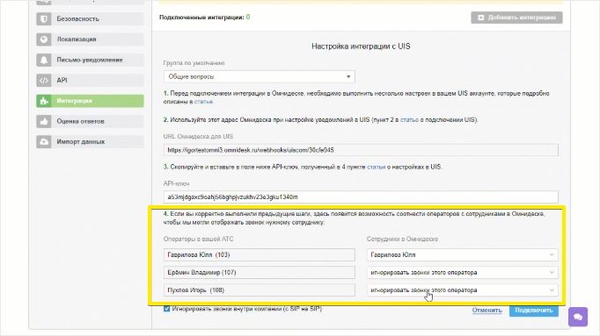Click the URL Омнидеска для UIS field
600x336 pixels.
tap(361, 150)
